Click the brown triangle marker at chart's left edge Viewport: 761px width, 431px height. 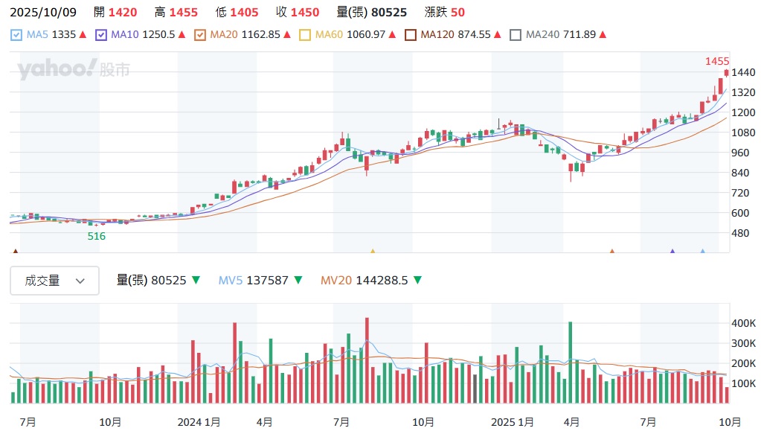15,252
